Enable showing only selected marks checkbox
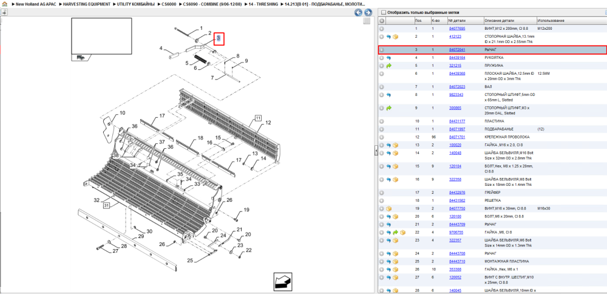Image resolution: width=607 pixels, height=294 pixels. (384, 12)
